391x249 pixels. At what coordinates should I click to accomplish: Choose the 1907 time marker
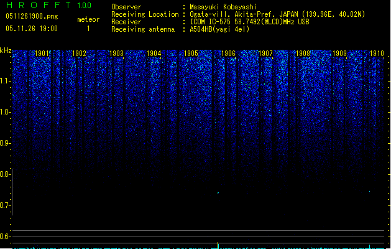[265, 54]
